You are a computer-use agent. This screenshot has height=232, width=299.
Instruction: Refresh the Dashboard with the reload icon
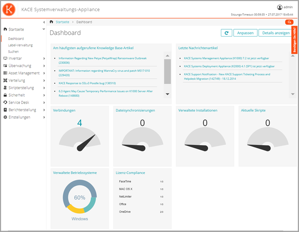tap(227, 33)
